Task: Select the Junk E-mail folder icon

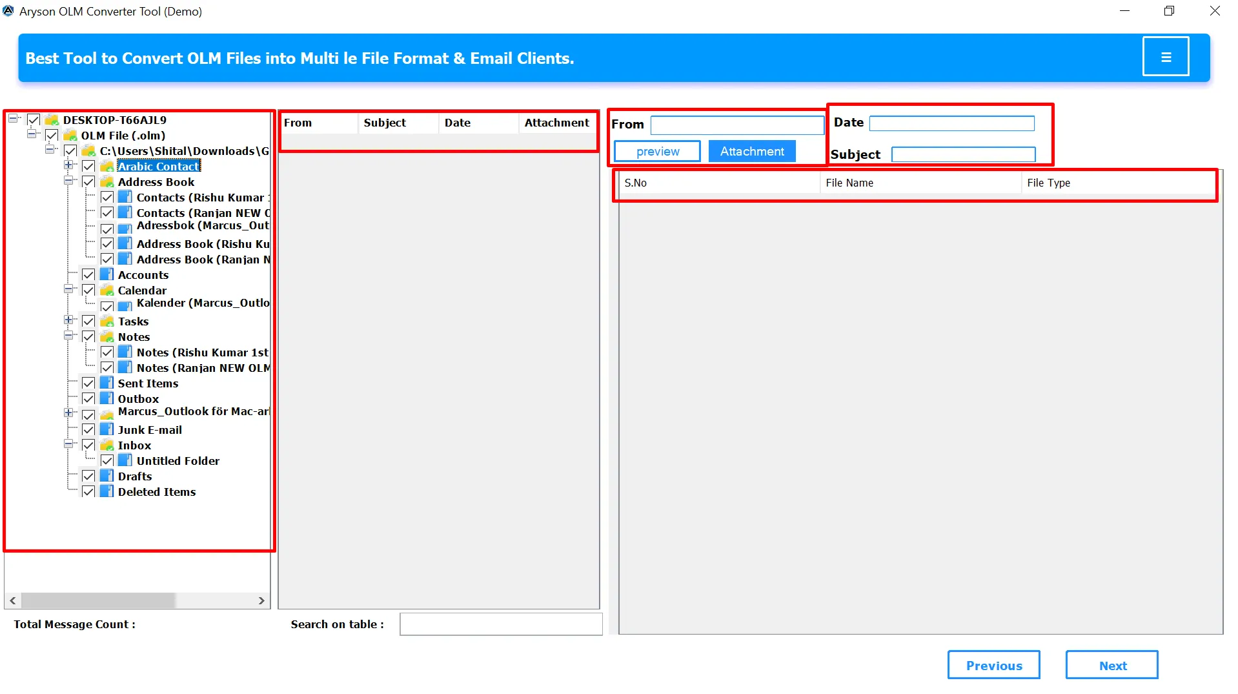Action: coord(107,429)
